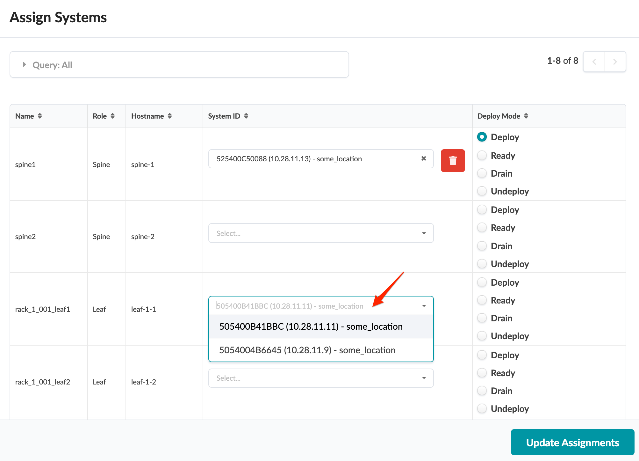Choose Deploy mode for rack_1_001_leaf1
639x461 pixels.
(482, 282)
